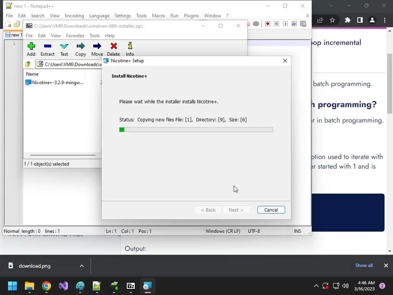
Task: Open Notepad++ File menu
Action: (x=9, y=15)
